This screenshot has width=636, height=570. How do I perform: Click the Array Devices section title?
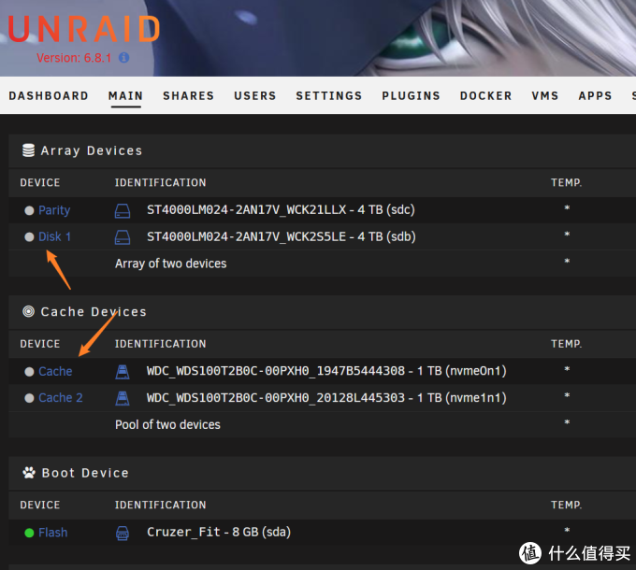(92, 150)
